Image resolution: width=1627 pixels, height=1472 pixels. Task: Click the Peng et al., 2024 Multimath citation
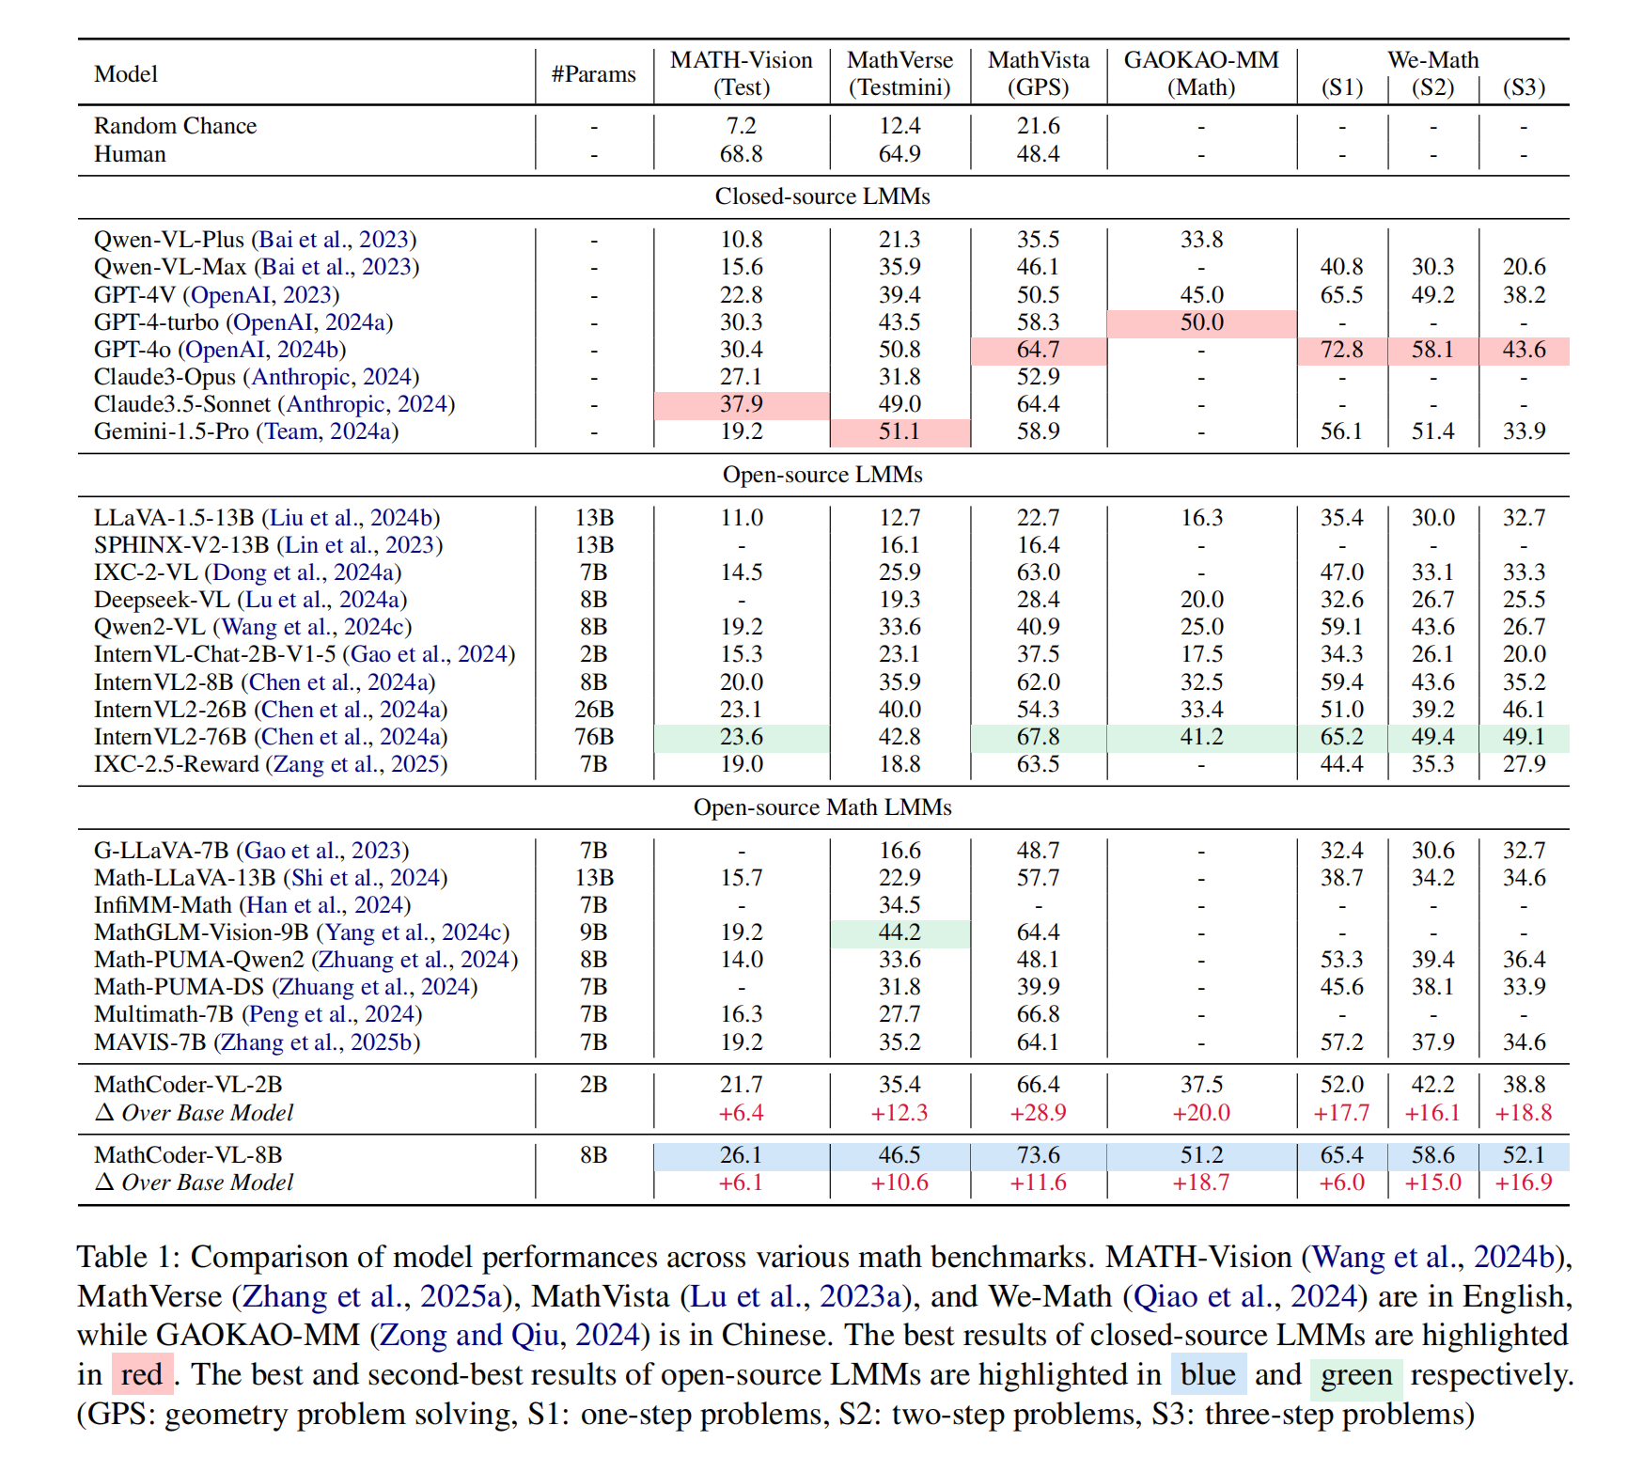(x=332, y=1014)
